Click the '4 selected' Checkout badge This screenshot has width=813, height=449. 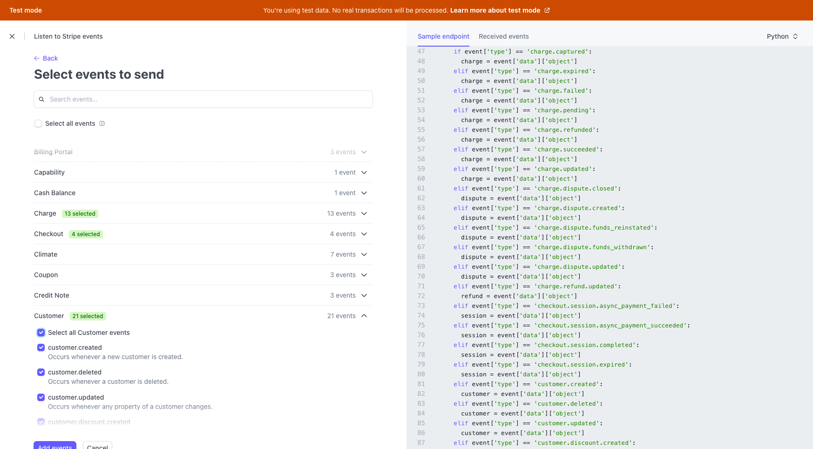86,234
